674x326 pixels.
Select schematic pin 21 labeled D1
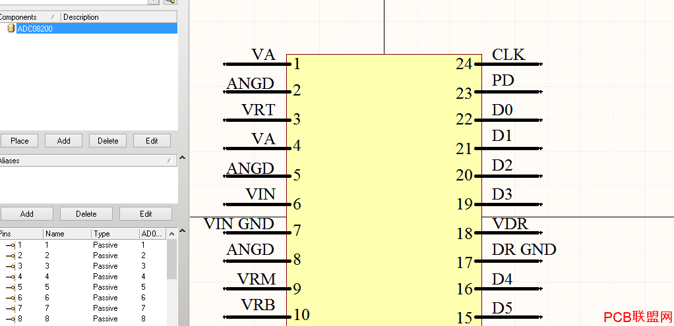pos(508,148)
